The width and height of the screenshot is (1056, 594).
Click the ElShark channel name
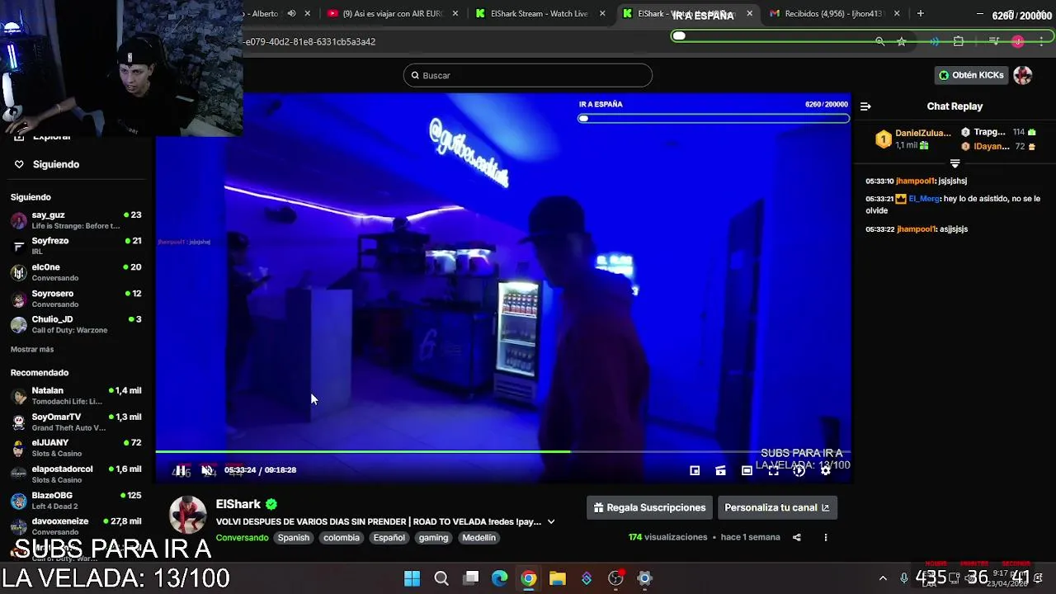[238, 504]
